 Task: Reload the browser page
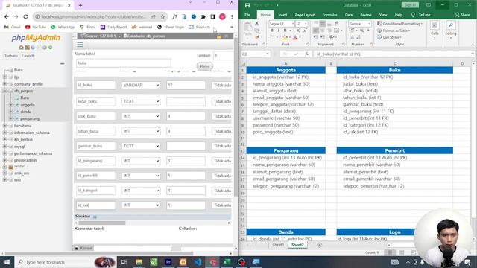pos(25,16)
